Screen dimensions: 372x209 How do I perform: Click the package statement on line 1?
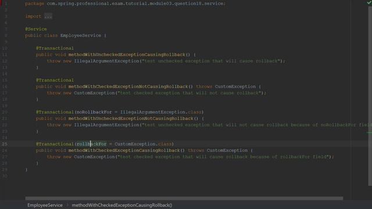coord(126,3)
